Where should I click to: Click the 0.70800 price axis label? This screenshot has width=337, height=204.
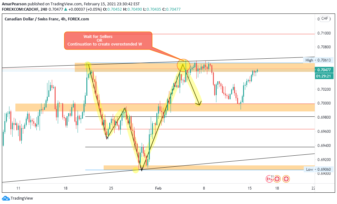pos(324,47)
